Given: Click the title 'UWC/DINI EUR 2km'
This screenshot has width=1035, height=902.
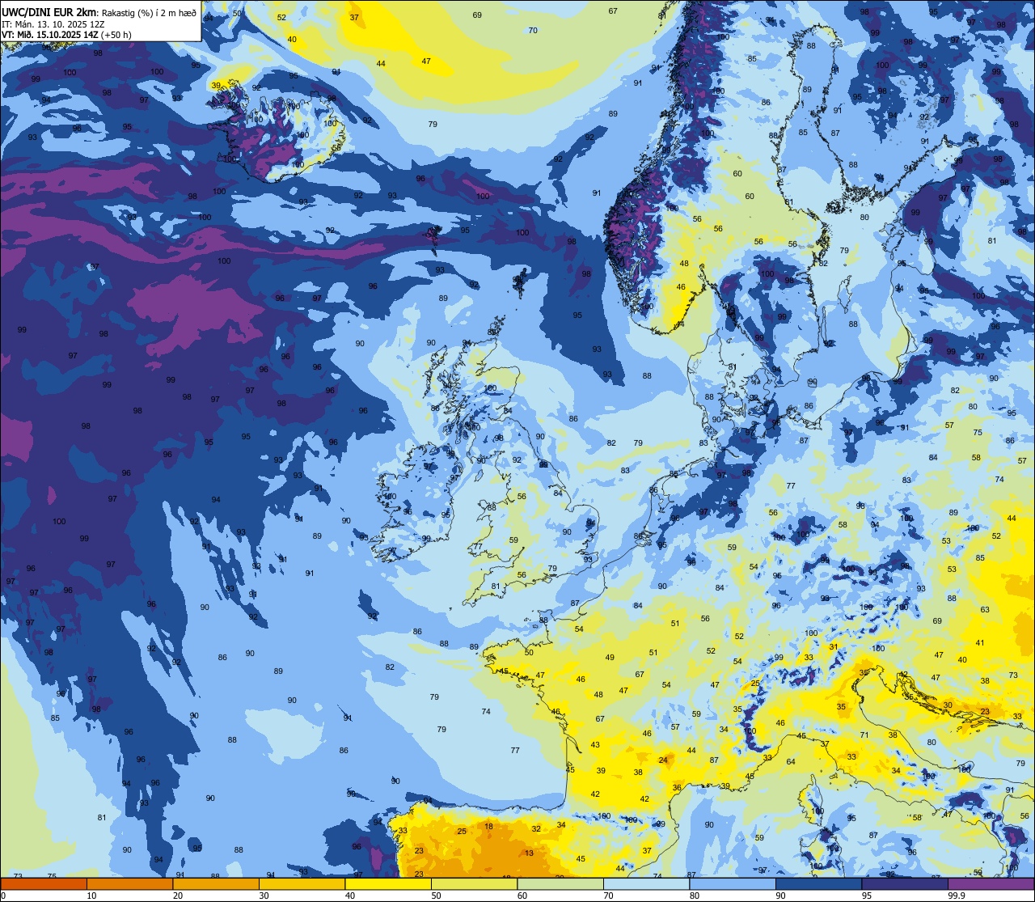Looking at the screenshot, I should [x=50, y=12].
